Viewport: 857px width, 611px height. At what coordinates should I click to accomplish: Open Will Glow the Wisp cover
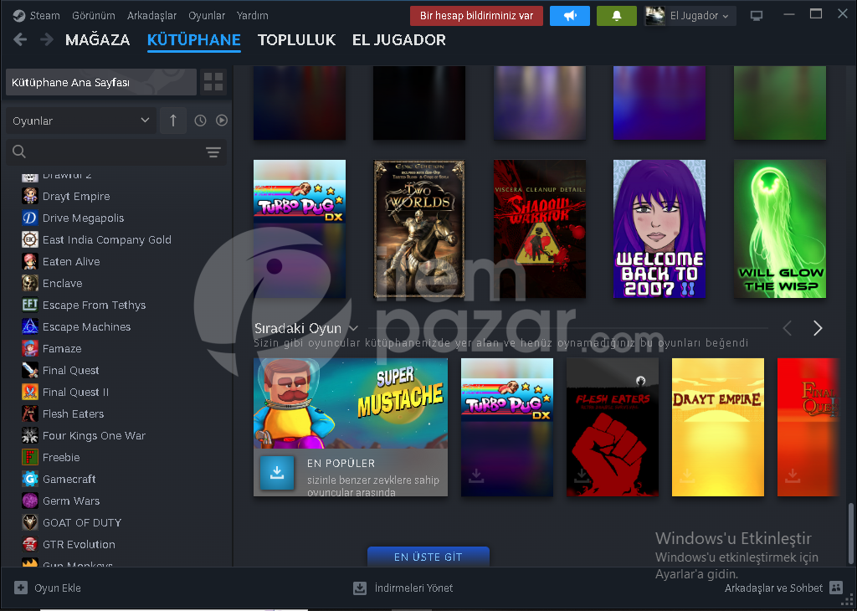click(780, 229)
